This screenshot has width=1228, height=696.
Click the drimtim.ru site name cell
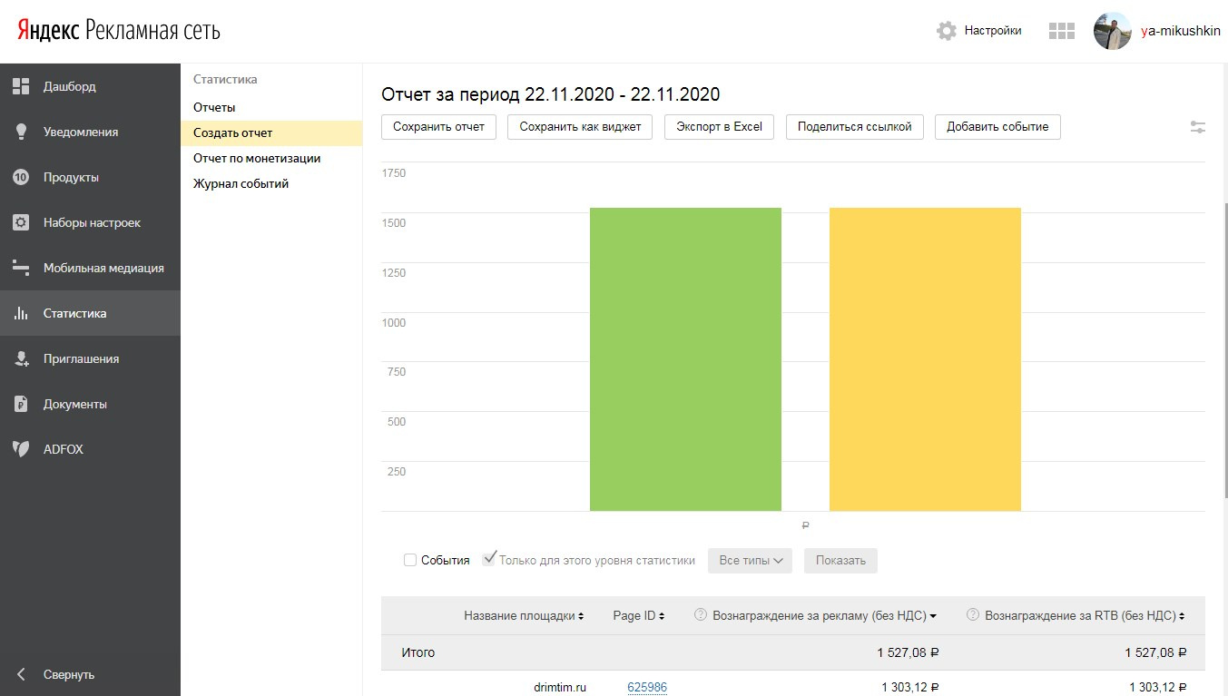[560, 687]
